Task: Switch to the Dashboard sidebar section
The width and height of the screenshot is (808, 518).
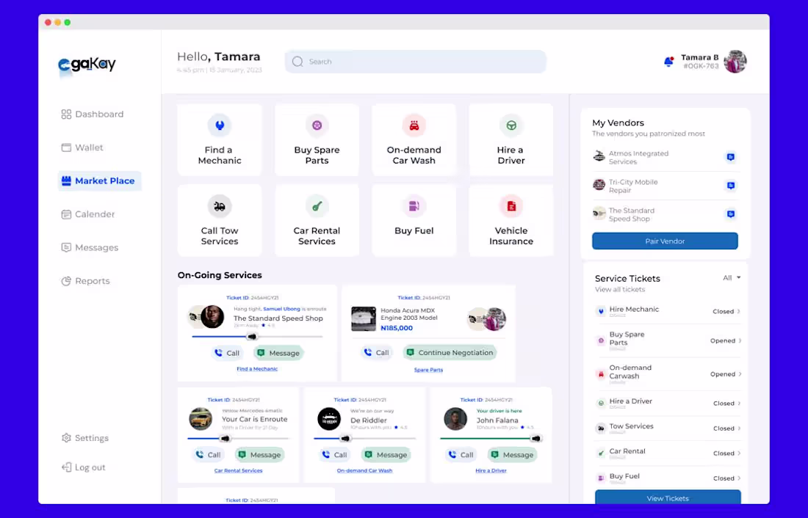Action: 99,114
